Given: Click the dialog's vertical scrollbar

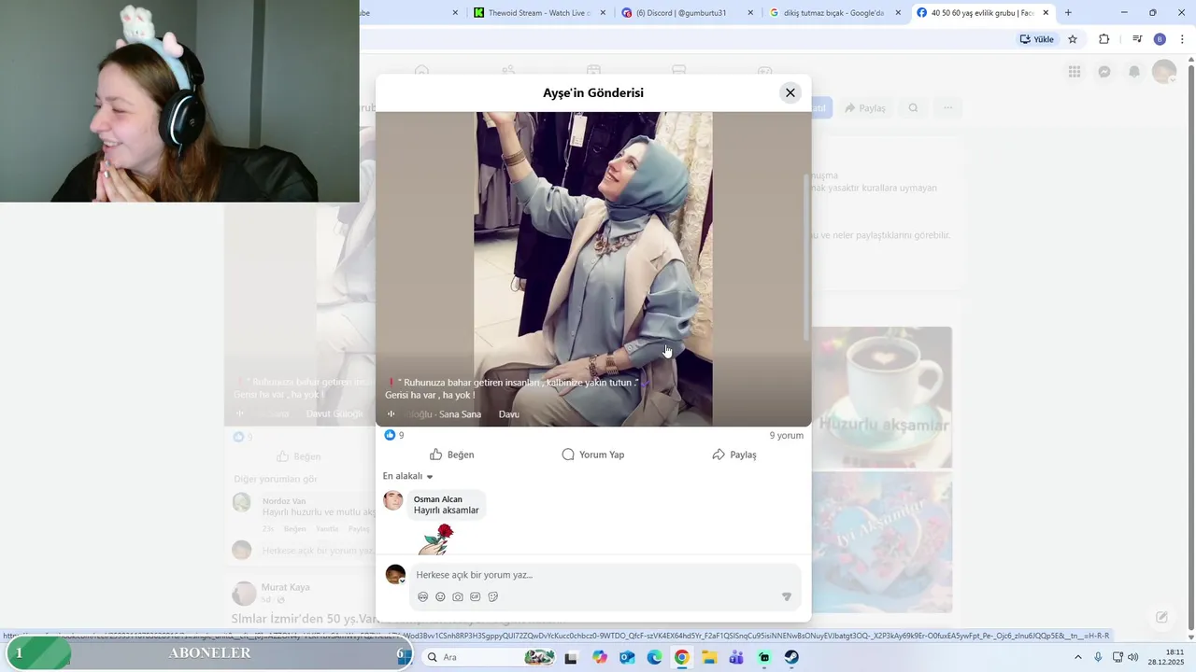Looking at the screenshot, I should [x=806, y=257].
